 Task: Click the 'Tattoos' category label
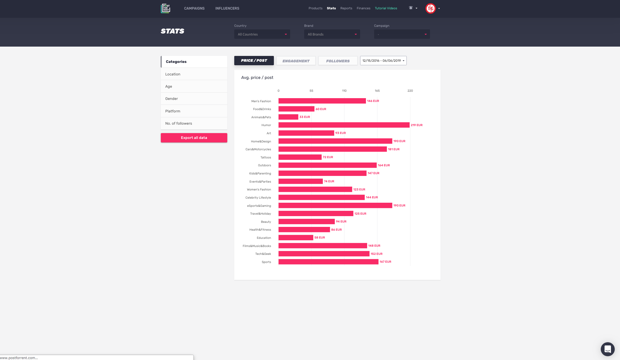[x=266, y=158]
